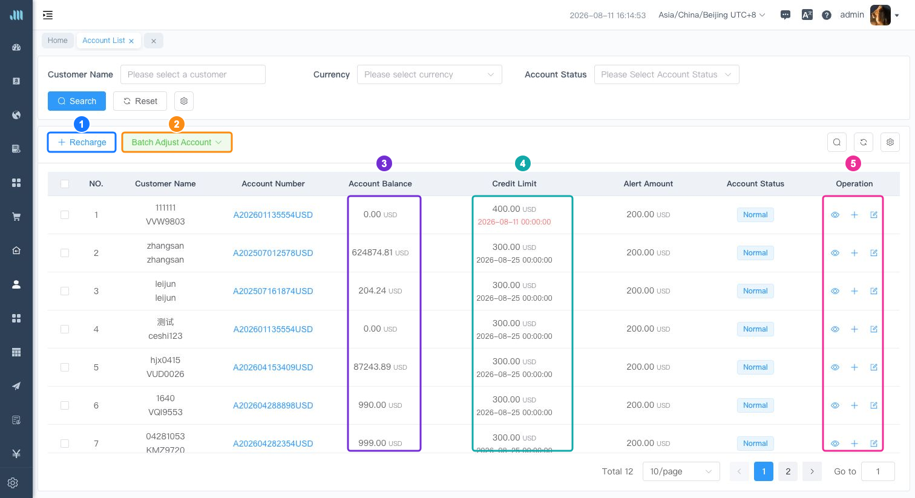Click the 624874.81 USD balance
Viewport: 915px width, 498px height.
(x=380, y=253)
